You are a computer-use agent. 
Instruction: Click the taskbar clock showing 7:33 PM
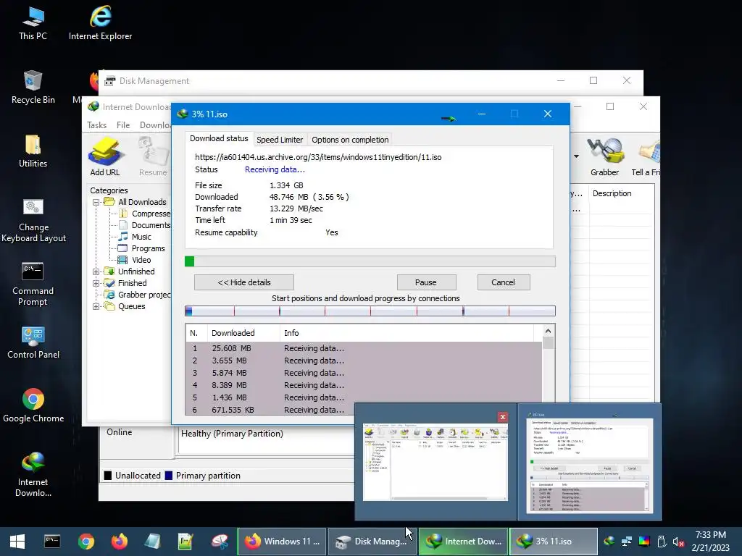711,542
